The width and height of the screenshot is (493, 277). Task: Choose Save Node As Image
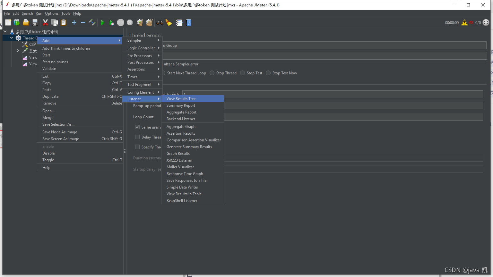(x=80, y=132)
